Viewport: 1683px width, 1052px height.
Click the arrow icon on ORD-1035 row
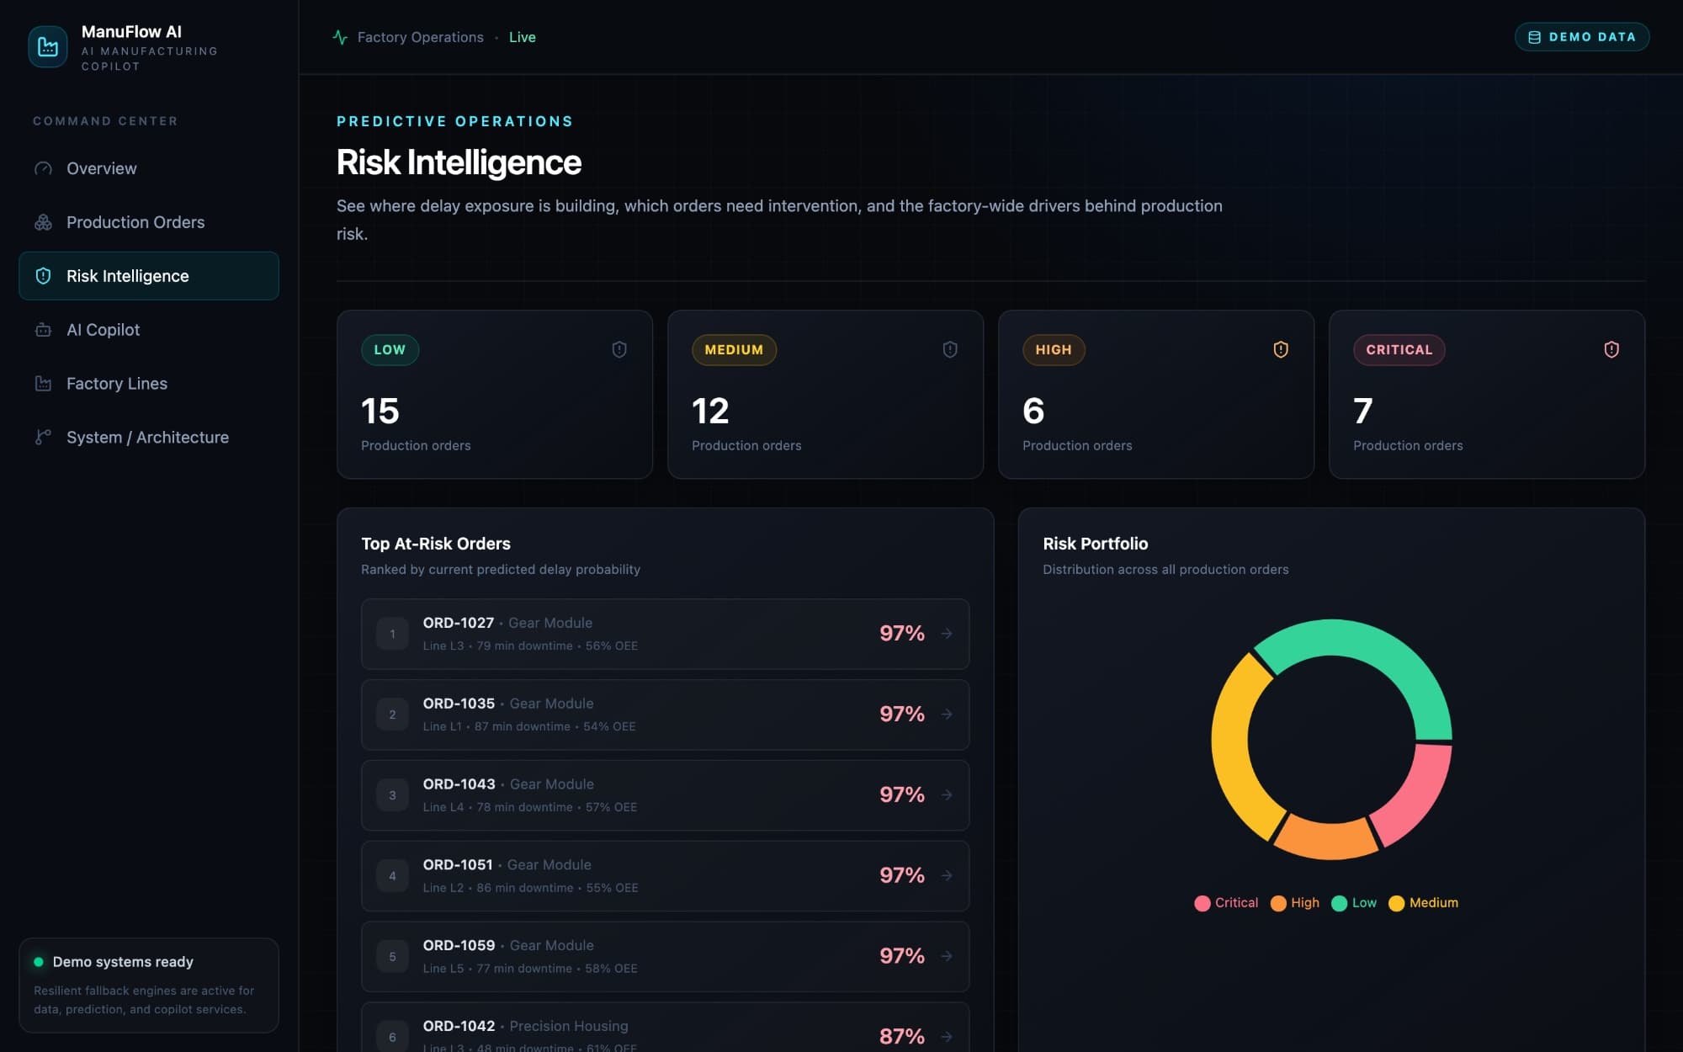pos(947,715)
